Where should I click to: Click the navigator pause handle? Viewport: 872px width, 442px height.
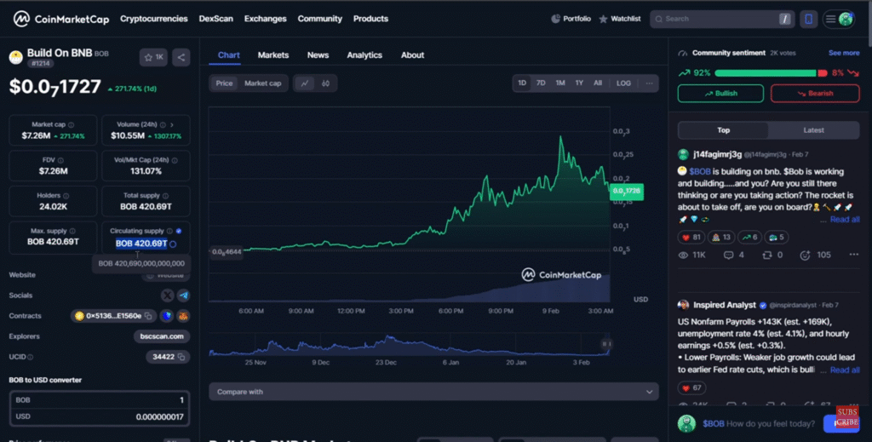point(606,344)
